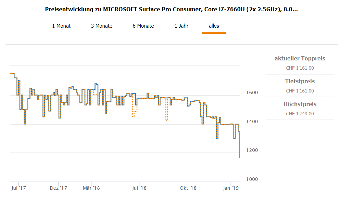Click the CHF 1'749.00 highest price value
Viewport: 339px width, 201px height.
pyautogui.click(x=300, y=114)
